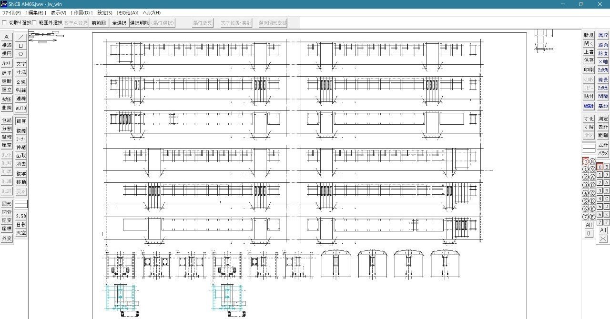Select the 移動 move tool

coord(21,182)
